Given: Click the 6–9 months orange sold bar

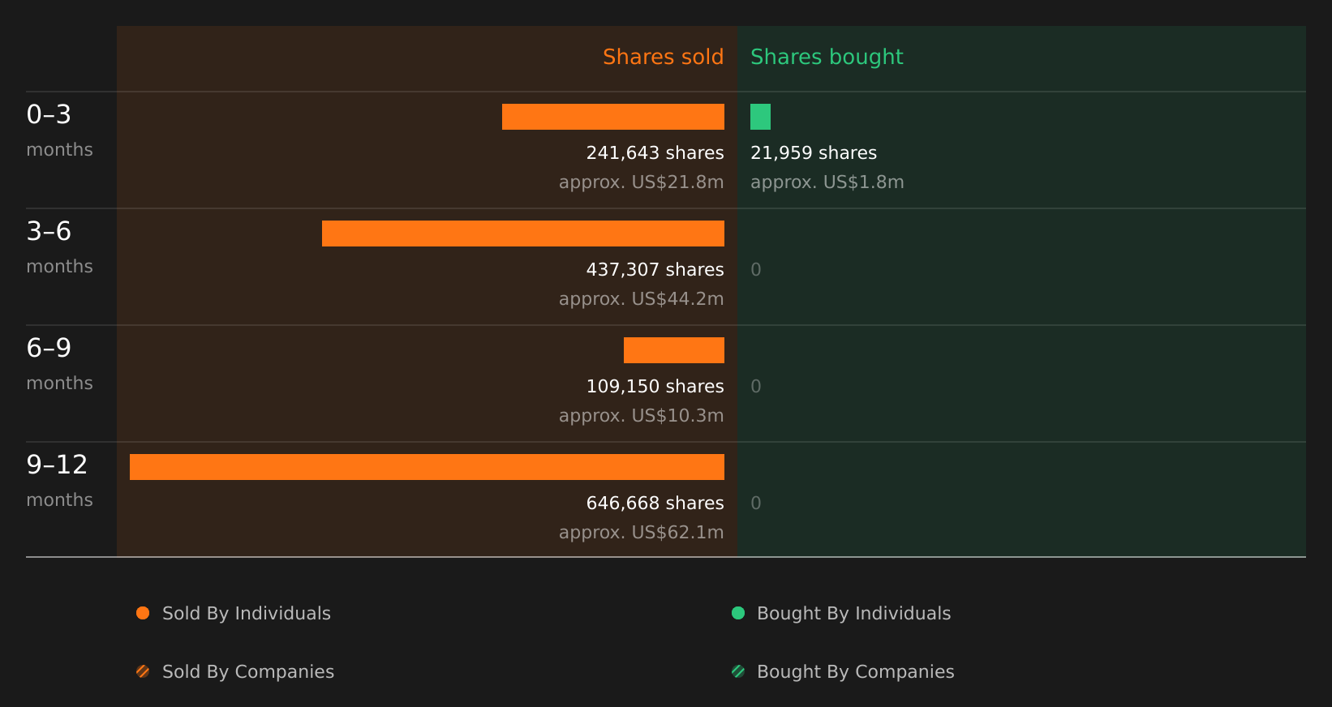Looking at the screenshot, I should pyautogui.click(x=674, y=350).
